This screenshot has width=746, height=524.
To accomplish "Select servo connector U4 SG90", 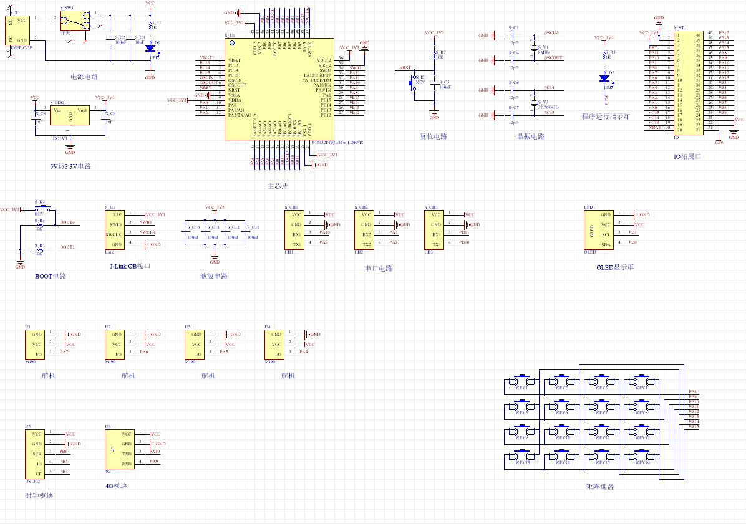I will tap(274, 345).
